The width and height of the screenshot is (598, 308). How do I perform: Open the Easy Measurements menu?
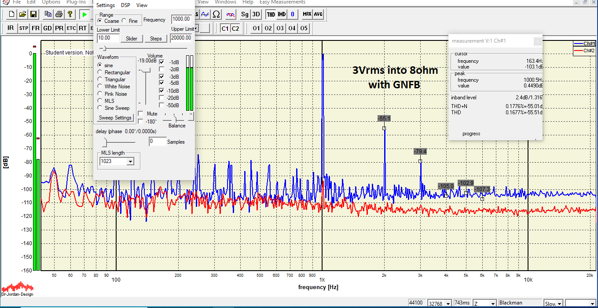282,2
